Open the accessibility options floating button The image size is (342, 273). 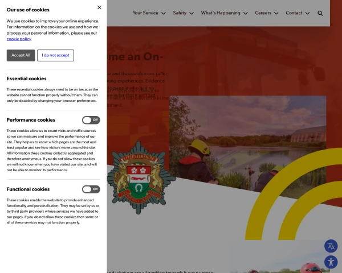tap(331, 262)
